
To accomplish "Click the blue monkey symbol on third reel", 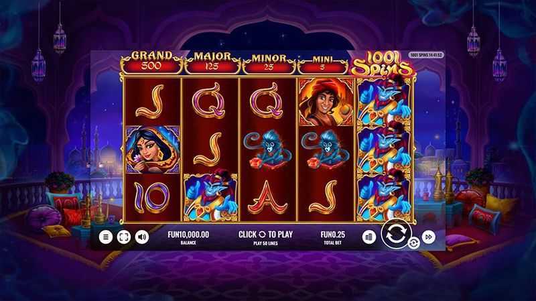I will click(268, 149).
